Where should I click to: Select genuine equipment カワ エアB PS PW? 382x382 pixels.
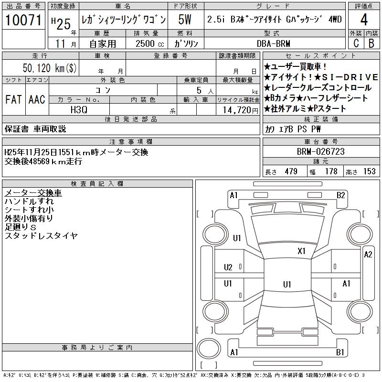tap(293, 129)
